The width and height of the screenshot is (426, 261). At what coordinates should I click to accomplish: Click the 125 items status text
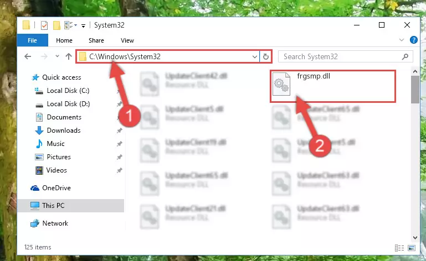[38, 247]
